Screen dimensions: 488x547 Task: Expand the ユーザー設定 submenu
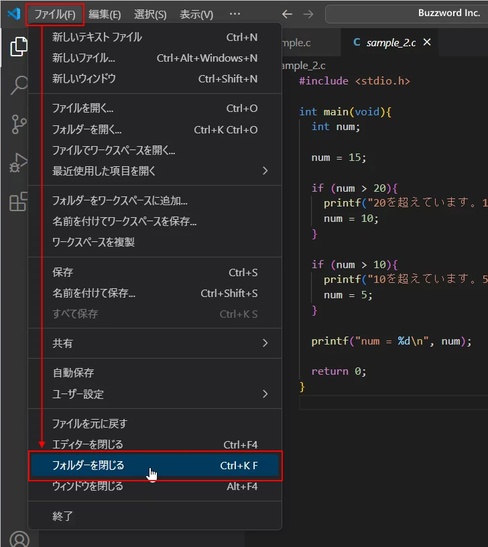coord(155,394)
